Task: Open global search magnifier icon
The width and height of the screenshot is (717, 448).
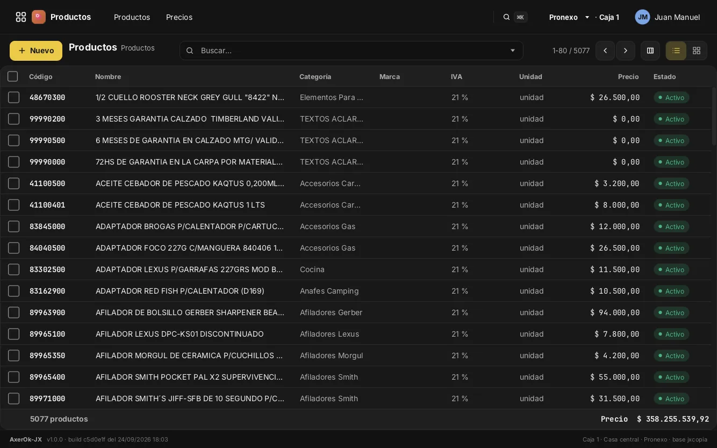Action: [x=506, y=17]
